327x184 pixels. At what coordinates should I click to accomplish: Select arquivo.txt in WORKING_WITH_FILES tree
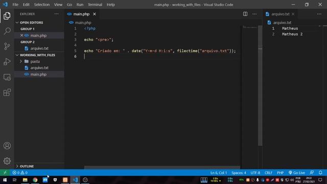pyautogui.click(x=39, y=68)
